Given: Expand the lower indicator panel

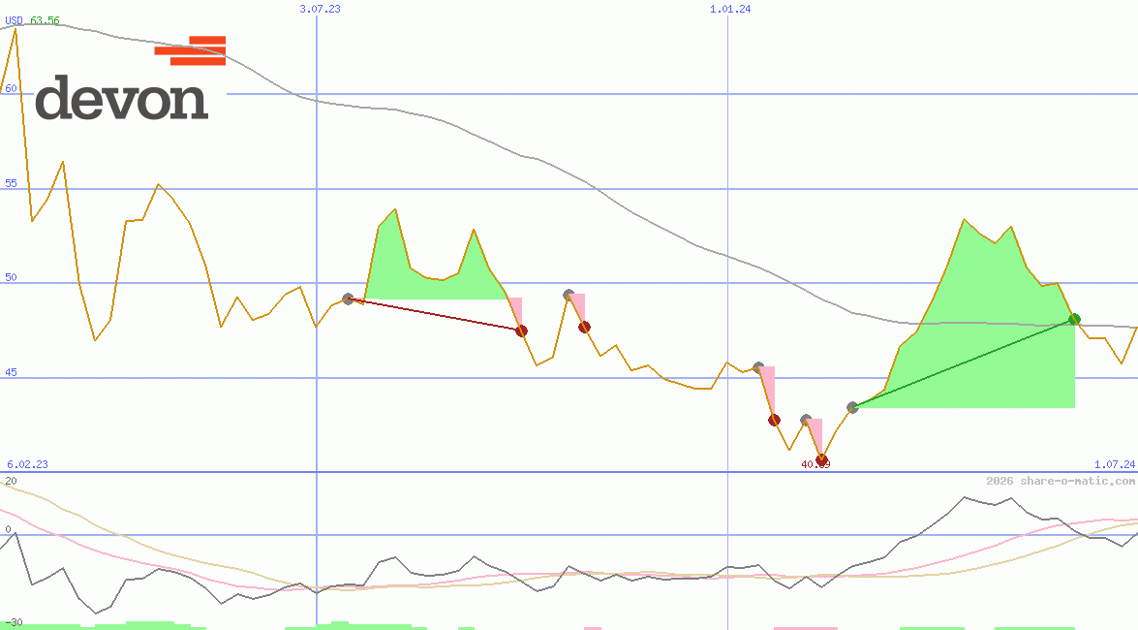Looking at the screenshot, I should (x=569, y=552).
